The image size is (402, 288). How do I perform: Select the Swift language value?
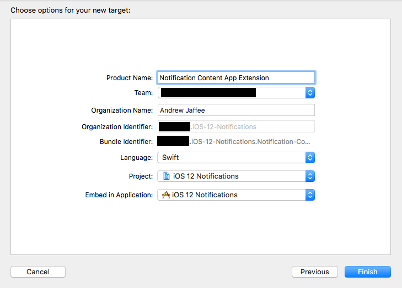[x=171, y=158]
